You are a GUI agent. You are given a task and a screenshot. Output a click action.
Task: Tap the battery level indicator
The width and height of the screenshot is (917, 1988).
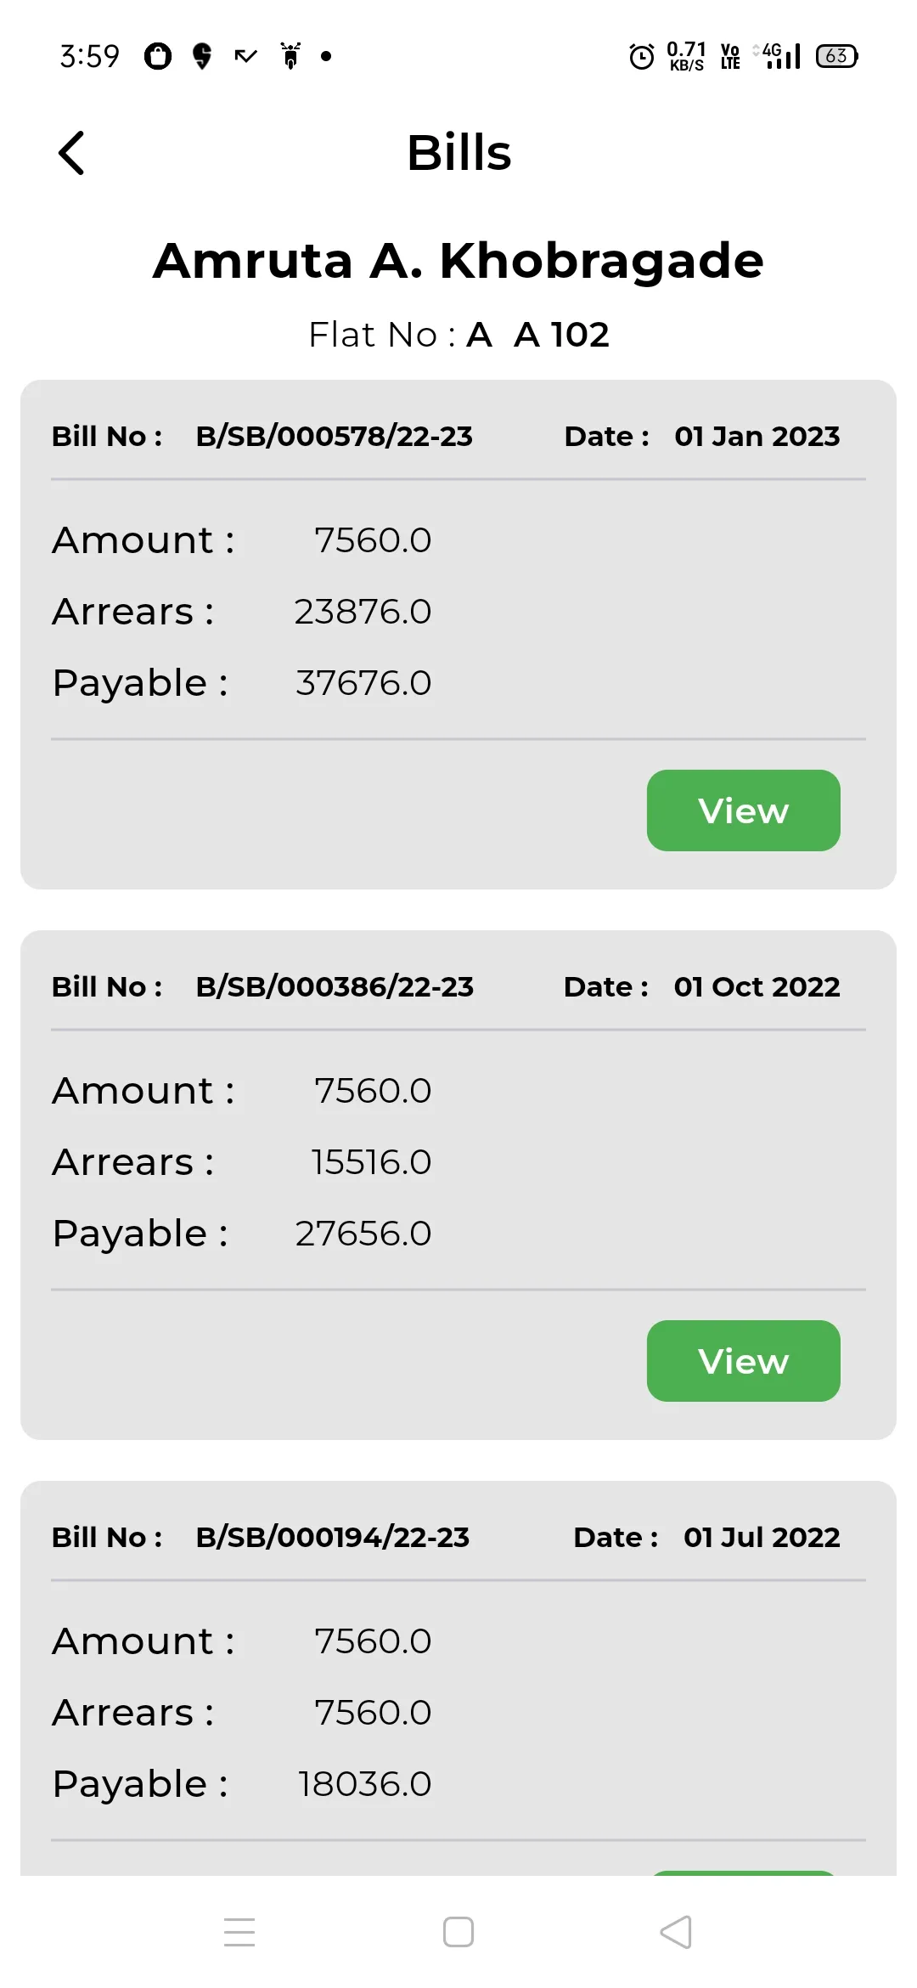click(837, 56)
